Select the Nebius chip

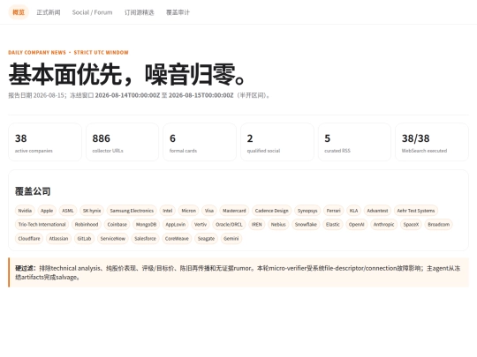tap(278, 225)
